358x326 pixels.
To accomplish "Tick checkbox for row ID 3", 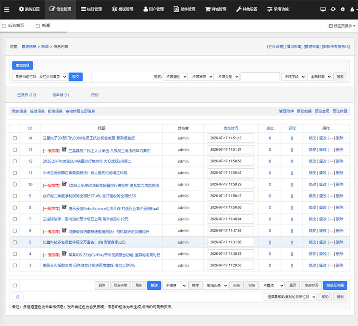I will (15, 266).
